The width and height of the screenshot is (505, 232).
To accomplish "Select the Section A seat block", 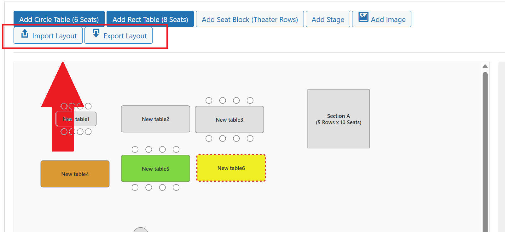I will pyautogui.click(x=338, y=119).
